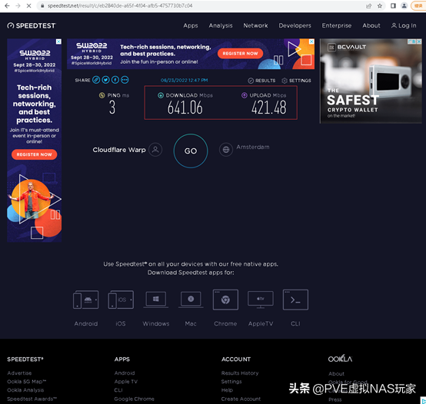
Task: Open footer Ookla 5G Map link
Action: 27,382
